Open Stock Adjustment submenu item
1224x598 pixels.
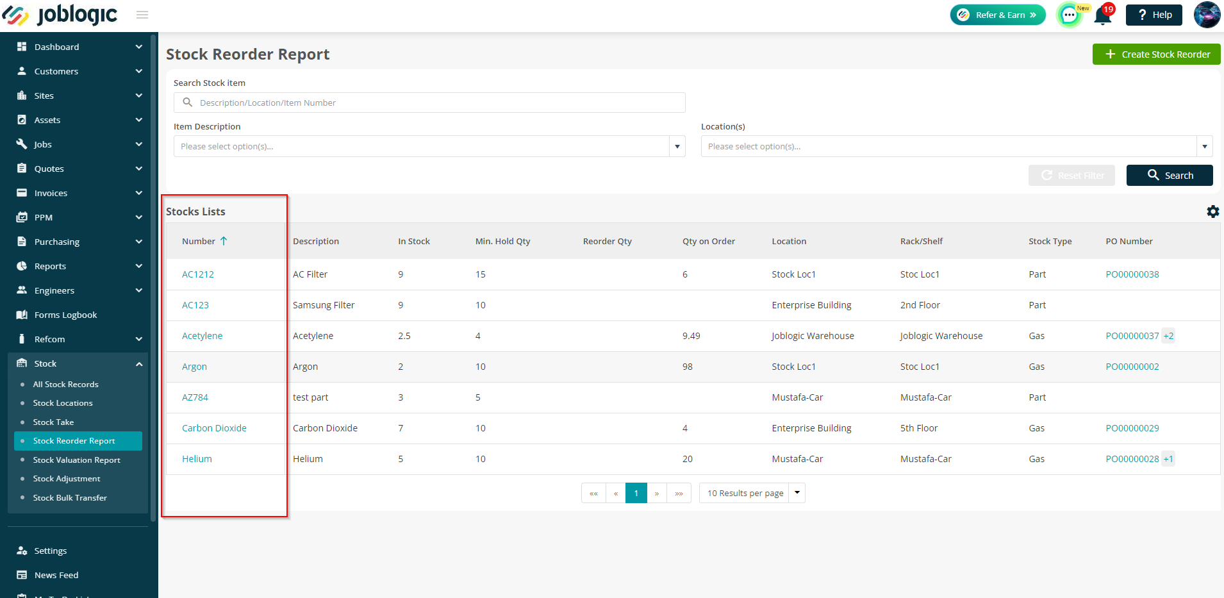tap(67, 479)
